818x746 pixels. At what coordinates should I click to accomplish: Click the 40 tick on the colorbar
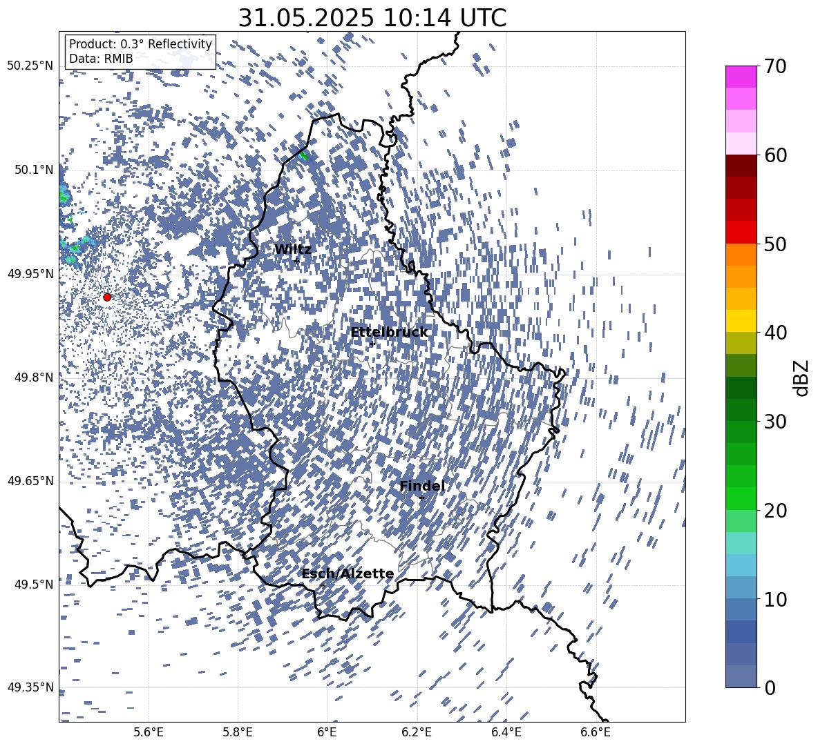click(x=775, y=333)
